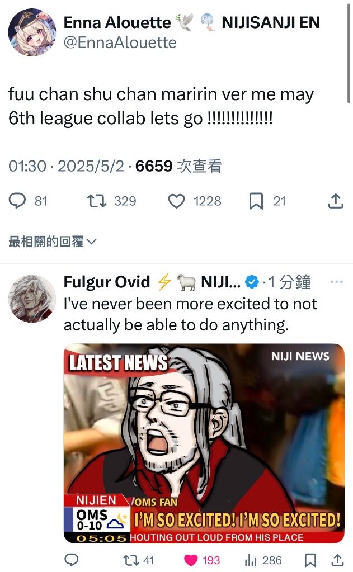Share the main tweet via share icon
The width and height of the screenshot is (353, 572).
tap(336, 201)
